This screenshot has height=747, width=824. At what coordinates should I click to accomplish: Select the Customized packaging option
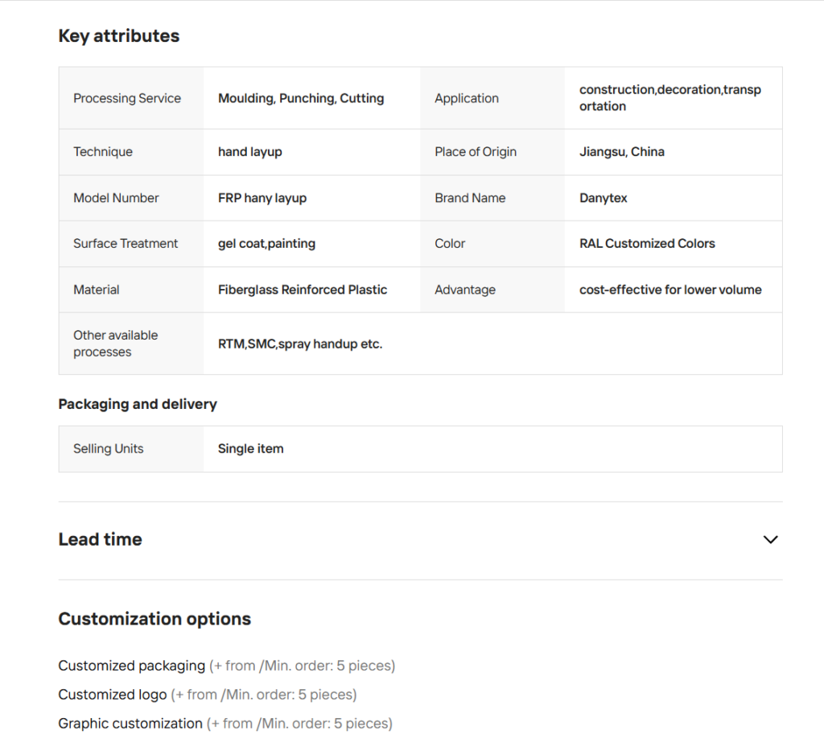pos(132,666)
